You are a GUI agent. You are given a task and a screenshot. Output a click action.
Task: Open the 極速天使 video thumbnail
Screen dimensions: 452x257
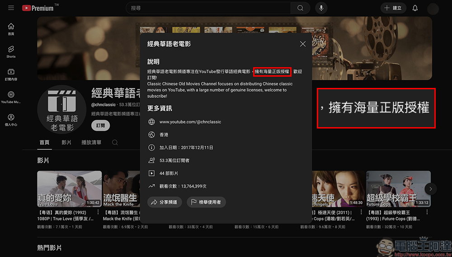[338, 189]
